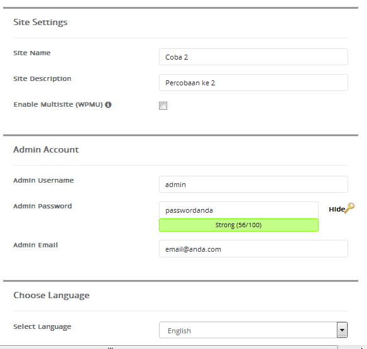This screenshot has height=349, width=367.
Task: Click Hide to mask the password
Action: coord(337,209)
